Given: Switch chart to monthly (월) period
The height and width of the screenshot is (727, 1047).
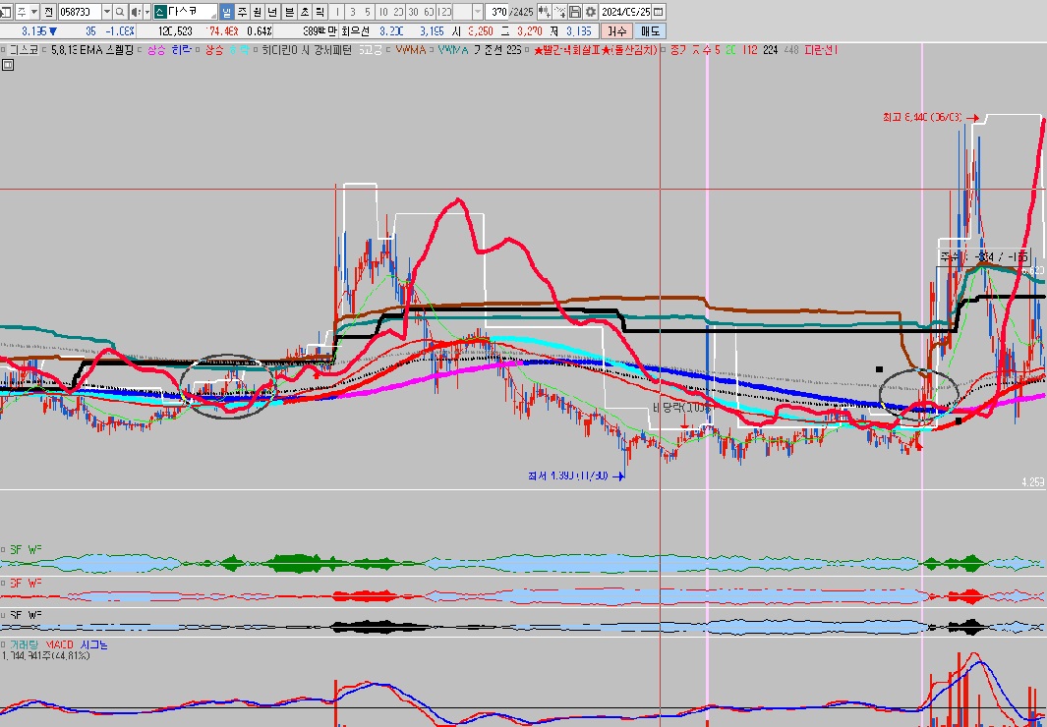Looking at the screenshot, I should pyautogui.click(x=258, y=12).
